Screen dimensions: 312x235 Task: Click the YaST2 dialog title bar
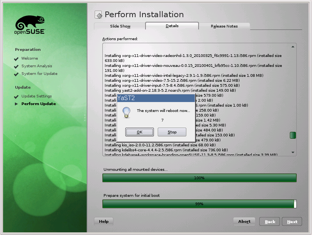[x=156, y=98]
